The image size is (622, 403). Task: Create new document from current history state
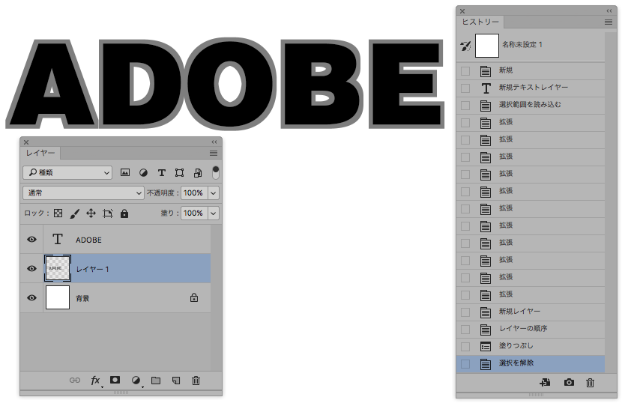545,382
